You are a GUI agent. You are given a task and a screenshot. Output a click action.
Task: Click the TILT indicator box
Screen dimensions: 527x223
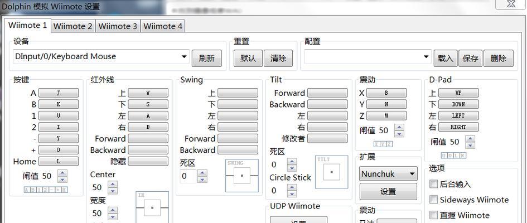pyautogui.click(x=331, y=172)
